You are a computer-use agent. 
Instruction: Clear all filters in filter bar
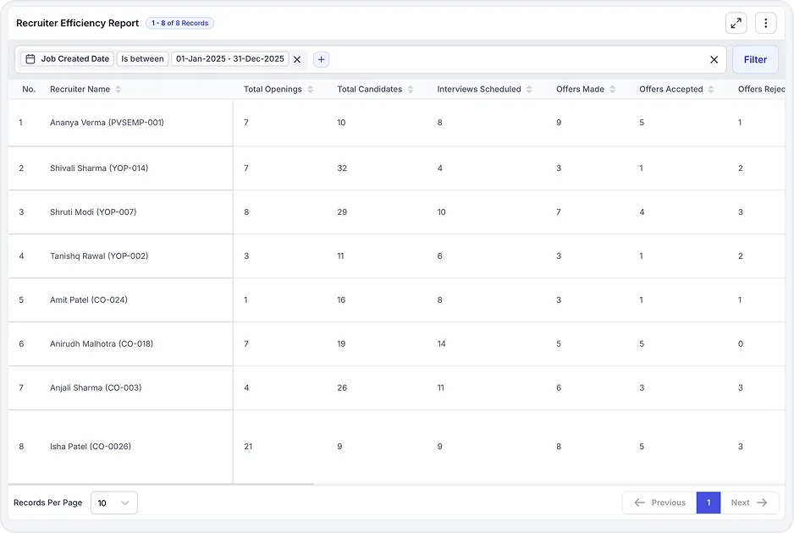[x=714, y=60]
